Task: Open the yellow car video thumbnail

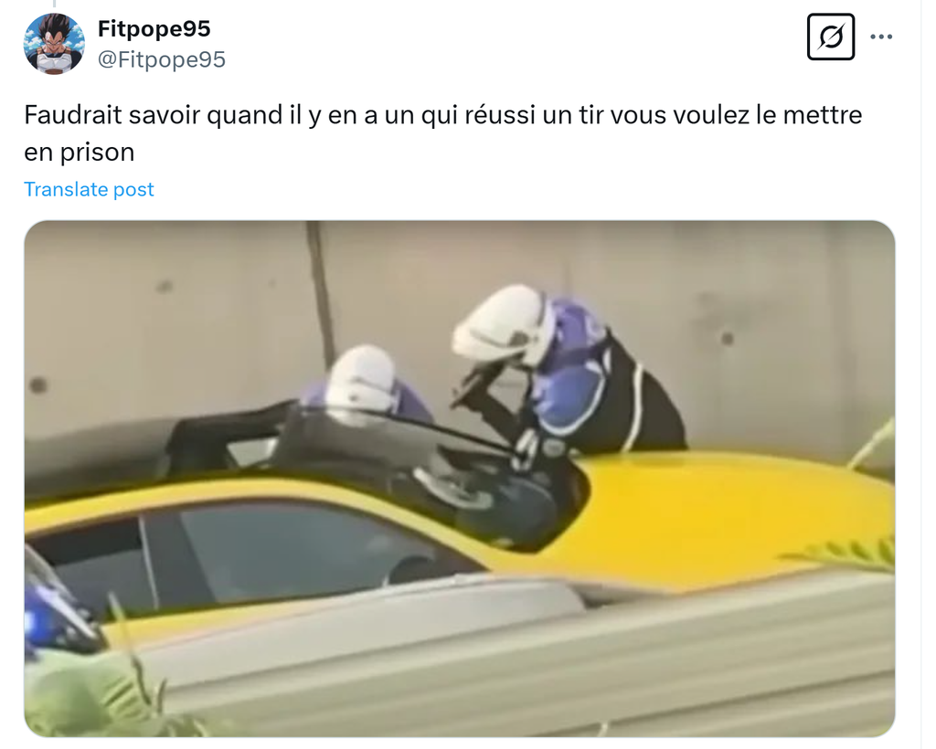Action: click(460, 479)
